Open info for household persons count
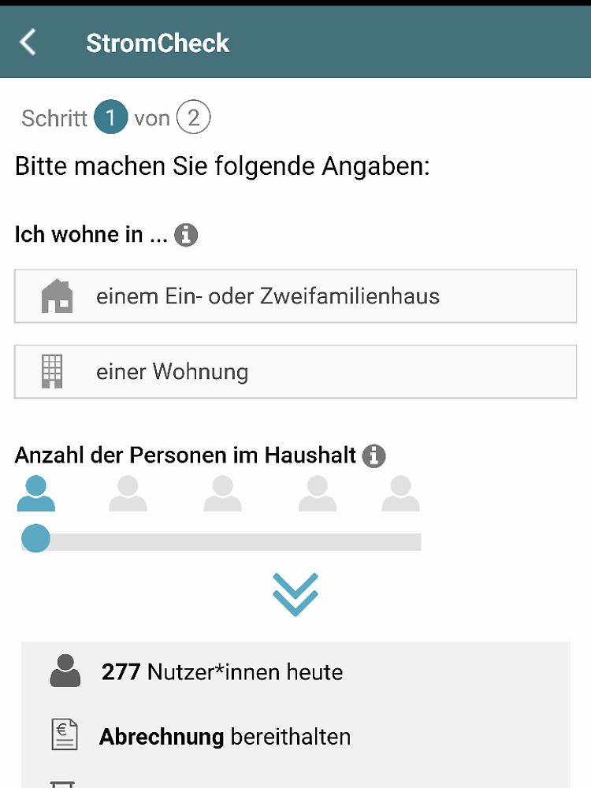 point(374,455)
